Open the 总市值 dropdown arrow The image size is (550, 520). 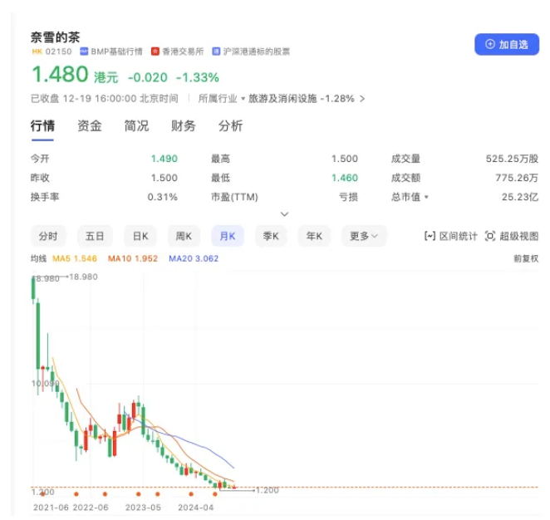(x=426, y=197)
